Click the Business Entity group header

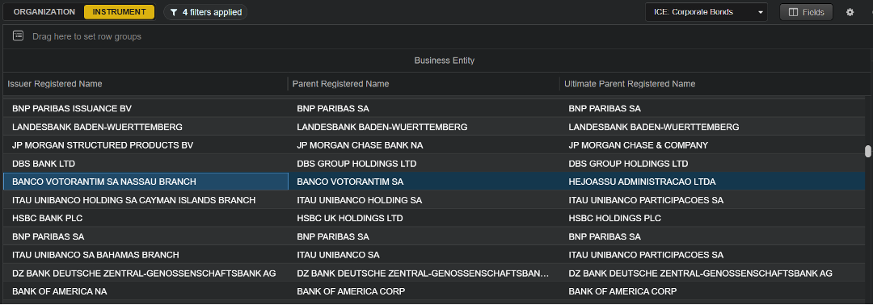click(x=445, y=61)
